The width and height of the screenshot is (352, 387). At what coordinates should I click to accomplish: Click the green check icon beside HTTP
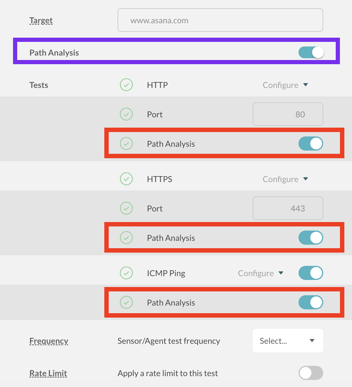pos(126,85)
